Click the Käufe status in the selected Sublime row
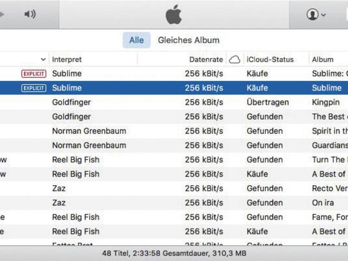348x261 pixels. pos(257,88)
